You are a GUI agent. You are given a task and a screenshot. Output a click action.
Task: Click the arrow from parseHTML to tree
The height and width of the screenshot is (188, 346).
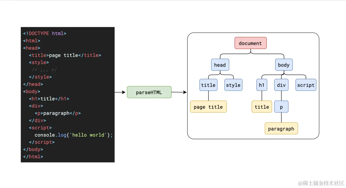(179, 92)
